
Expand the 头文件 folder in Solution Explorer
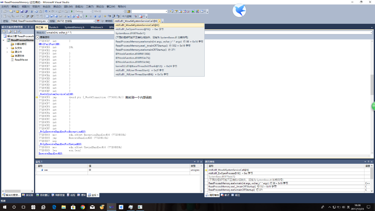coord(7,48)
